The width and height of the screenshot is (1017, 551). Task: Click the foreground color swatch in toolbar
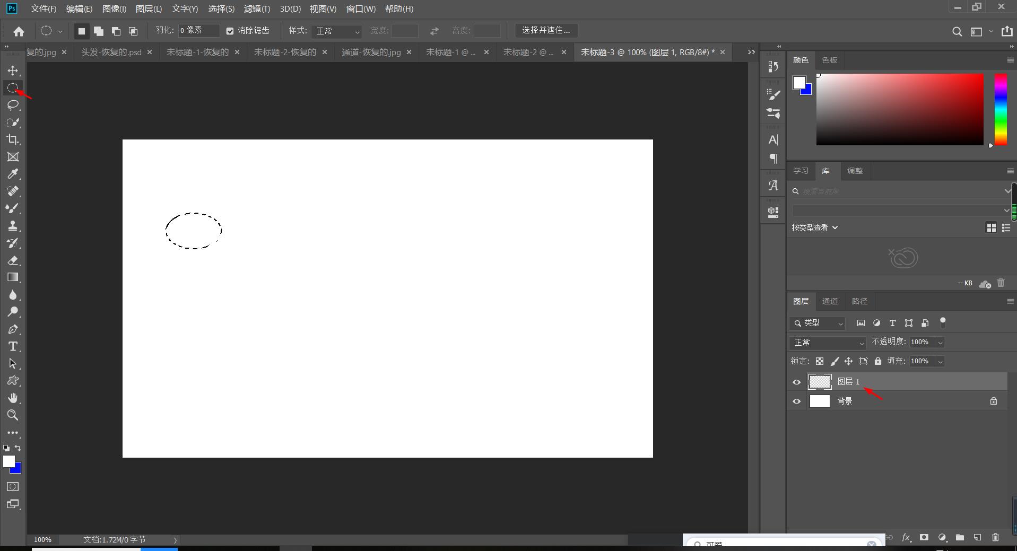click(9, 462)
